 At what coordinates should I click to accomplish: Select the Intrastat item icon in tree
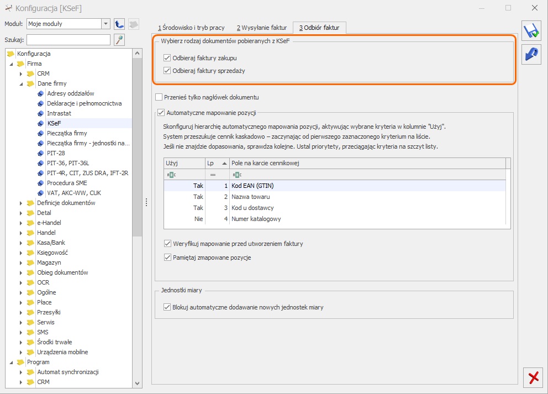pyautogui.click(x=40, y=114)
